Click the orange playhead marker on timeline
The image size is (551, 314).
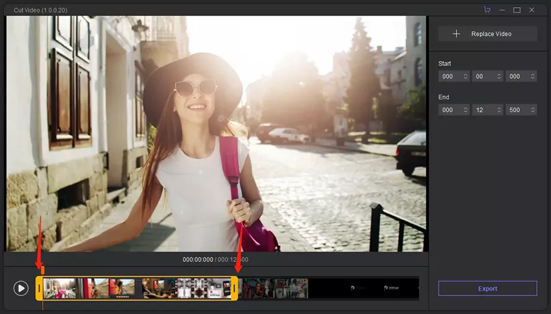click(x=43, y=270)
